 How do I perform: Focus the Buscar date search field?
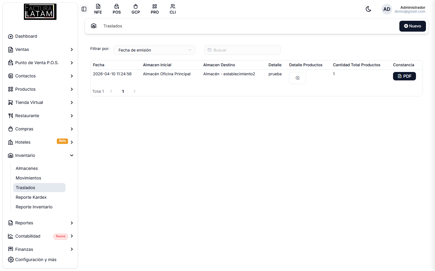click(242, 50)
